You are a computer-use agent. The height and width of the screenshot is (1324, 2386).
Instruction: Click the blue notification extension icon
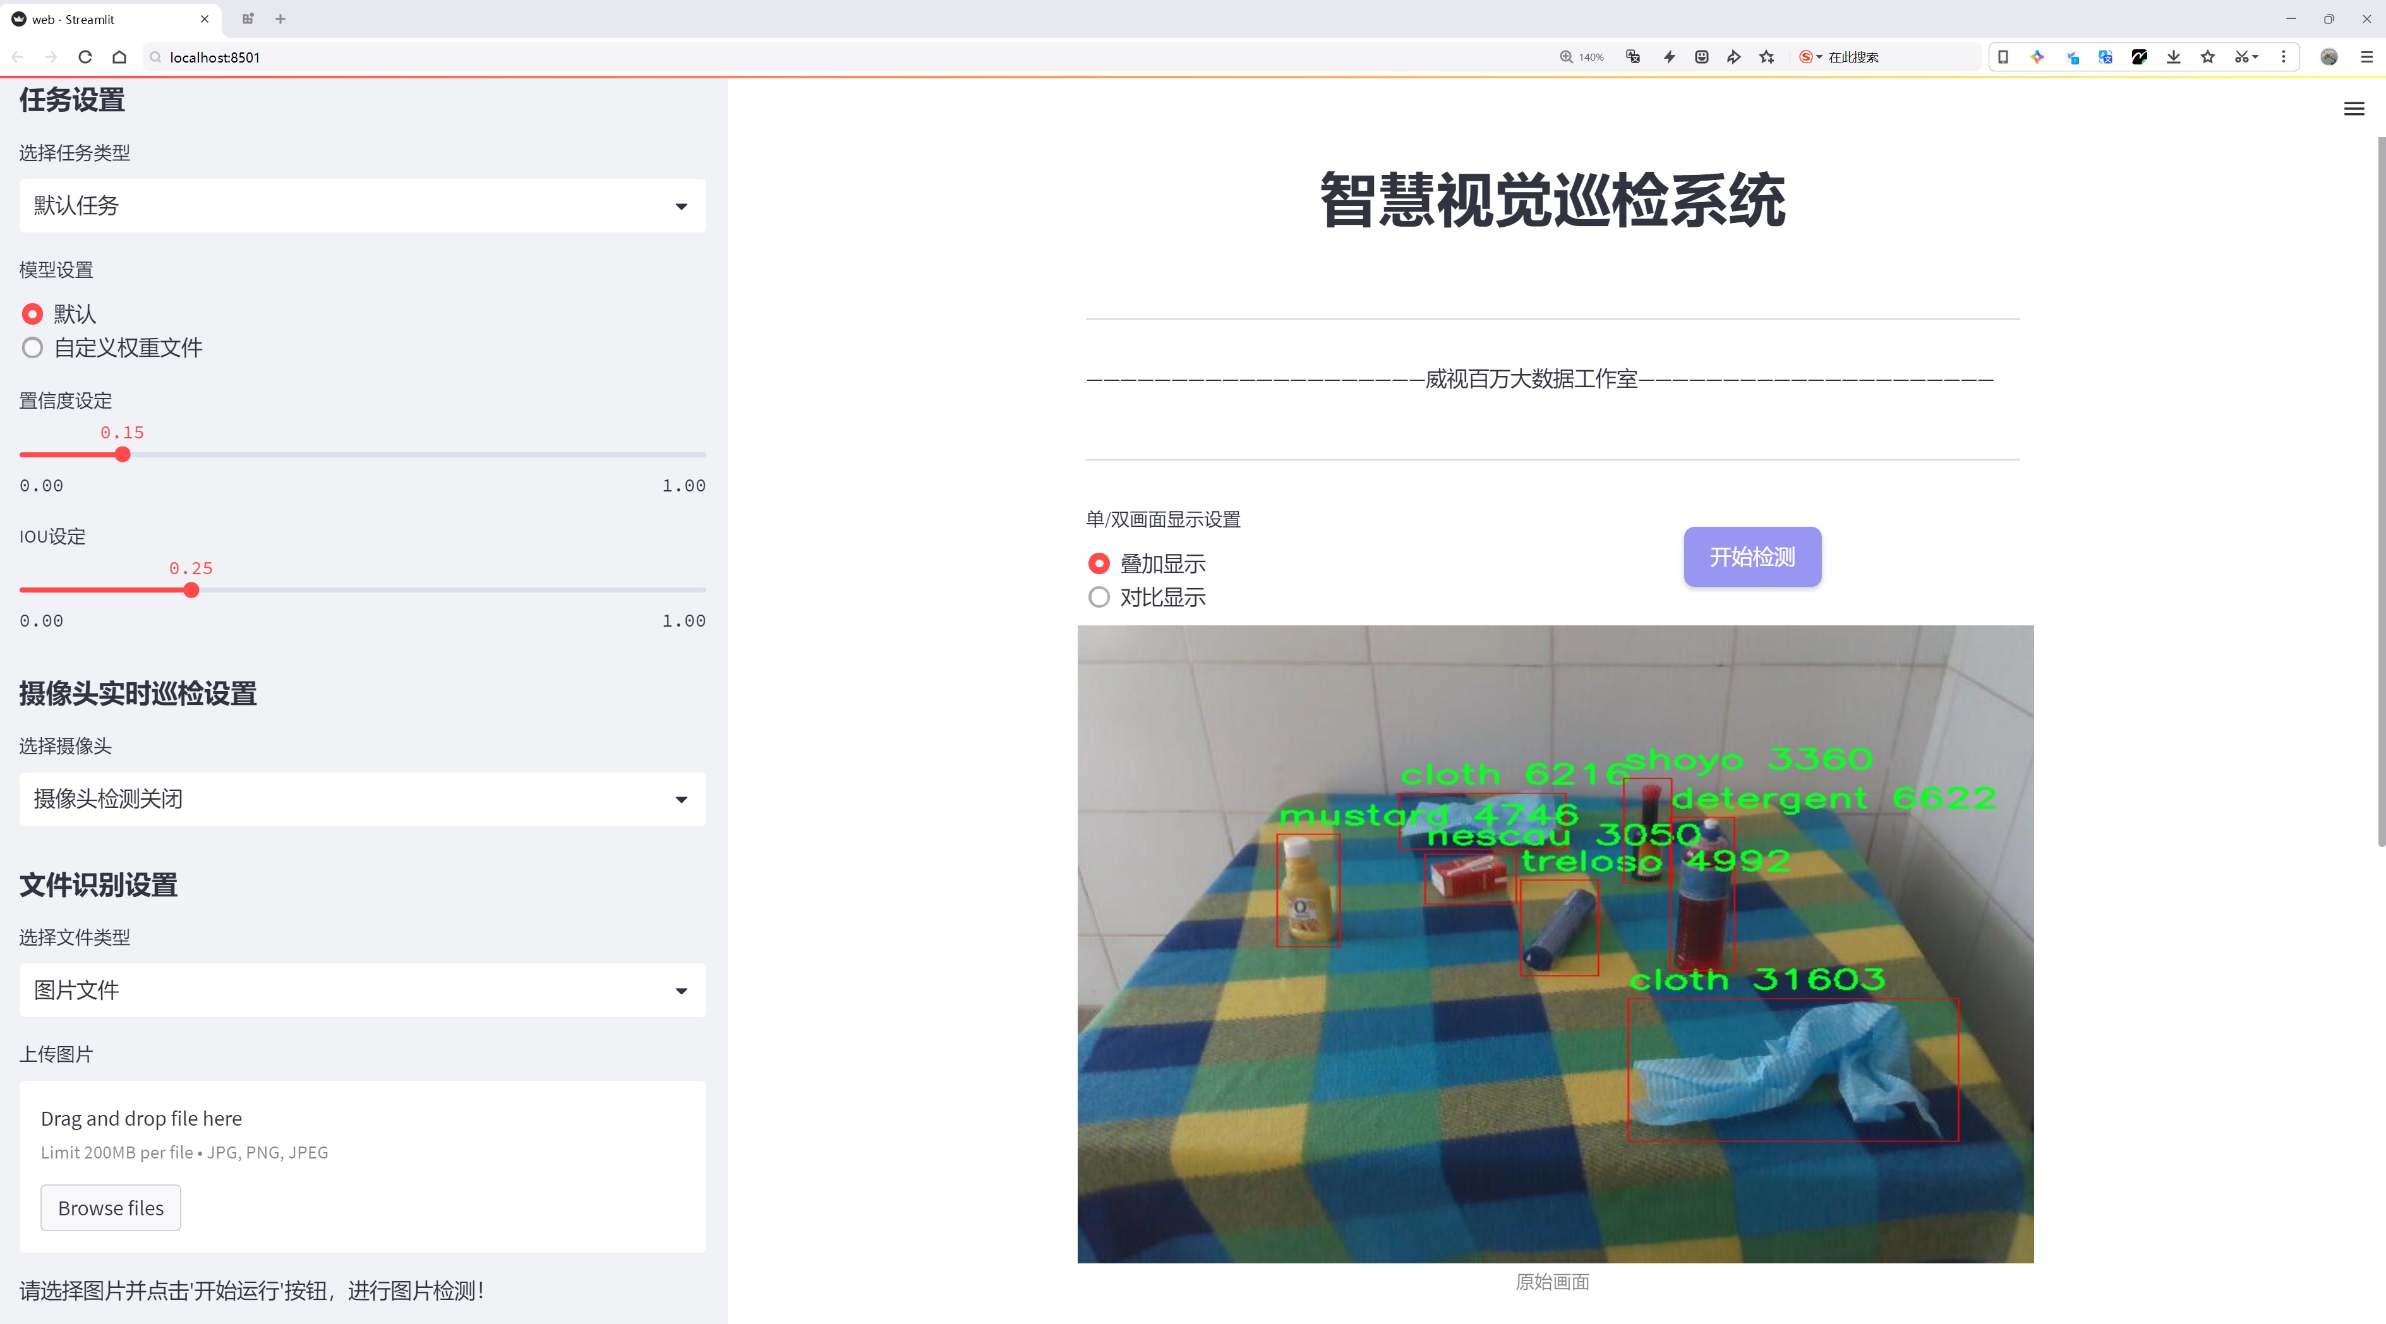pyautogui.click(x=2072, y=57)
